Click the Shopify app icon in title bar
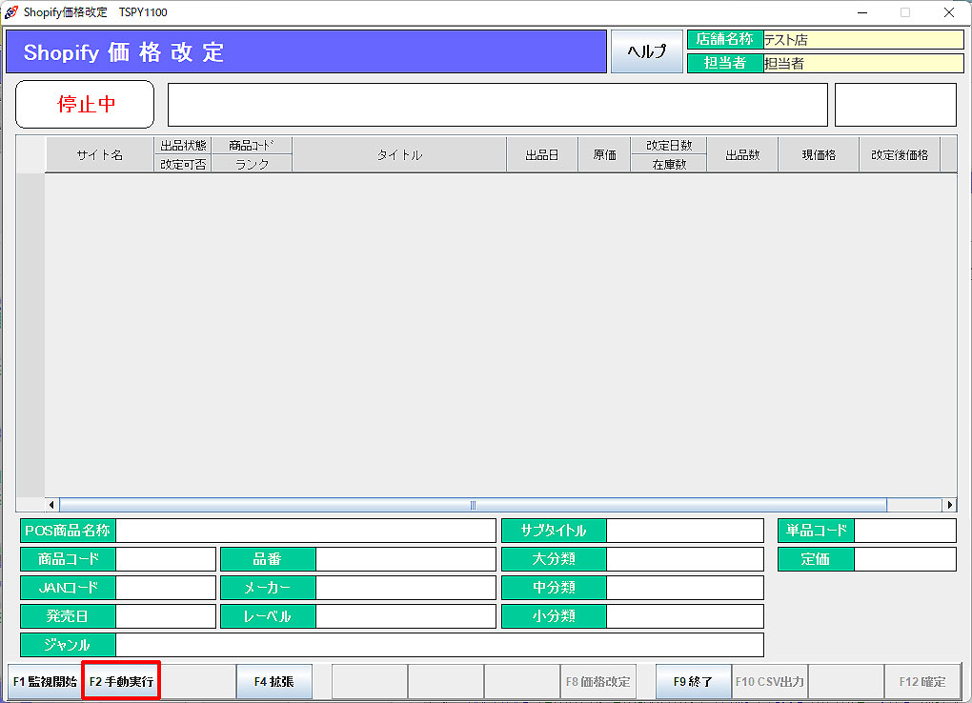The width and height of the screenshot is (972, 703). (x=11, y=12)
